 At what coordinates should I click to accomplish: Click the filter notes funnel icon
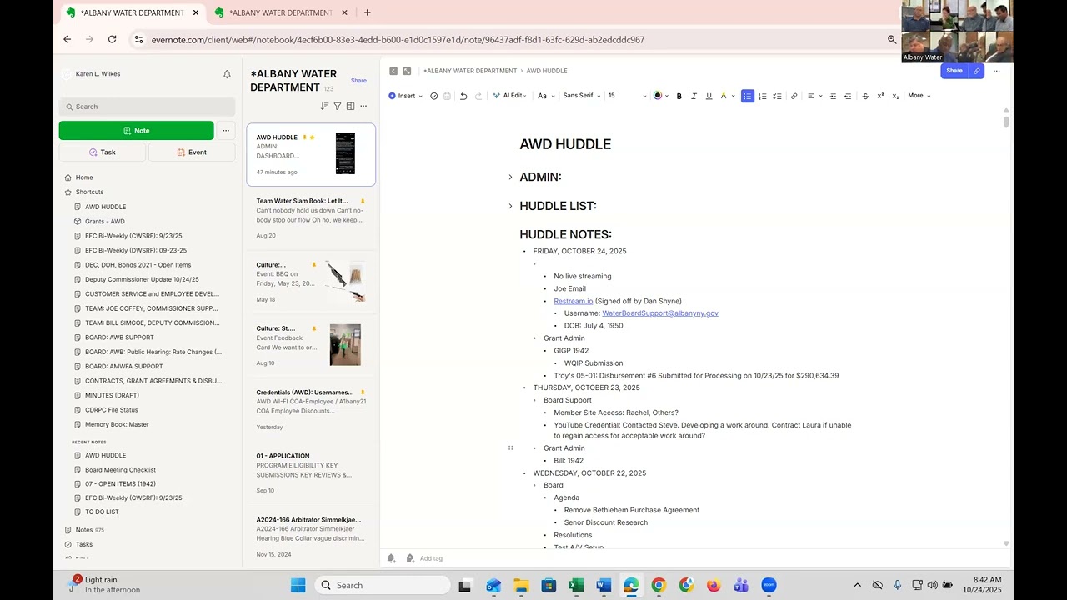click(x=338, y=106)
